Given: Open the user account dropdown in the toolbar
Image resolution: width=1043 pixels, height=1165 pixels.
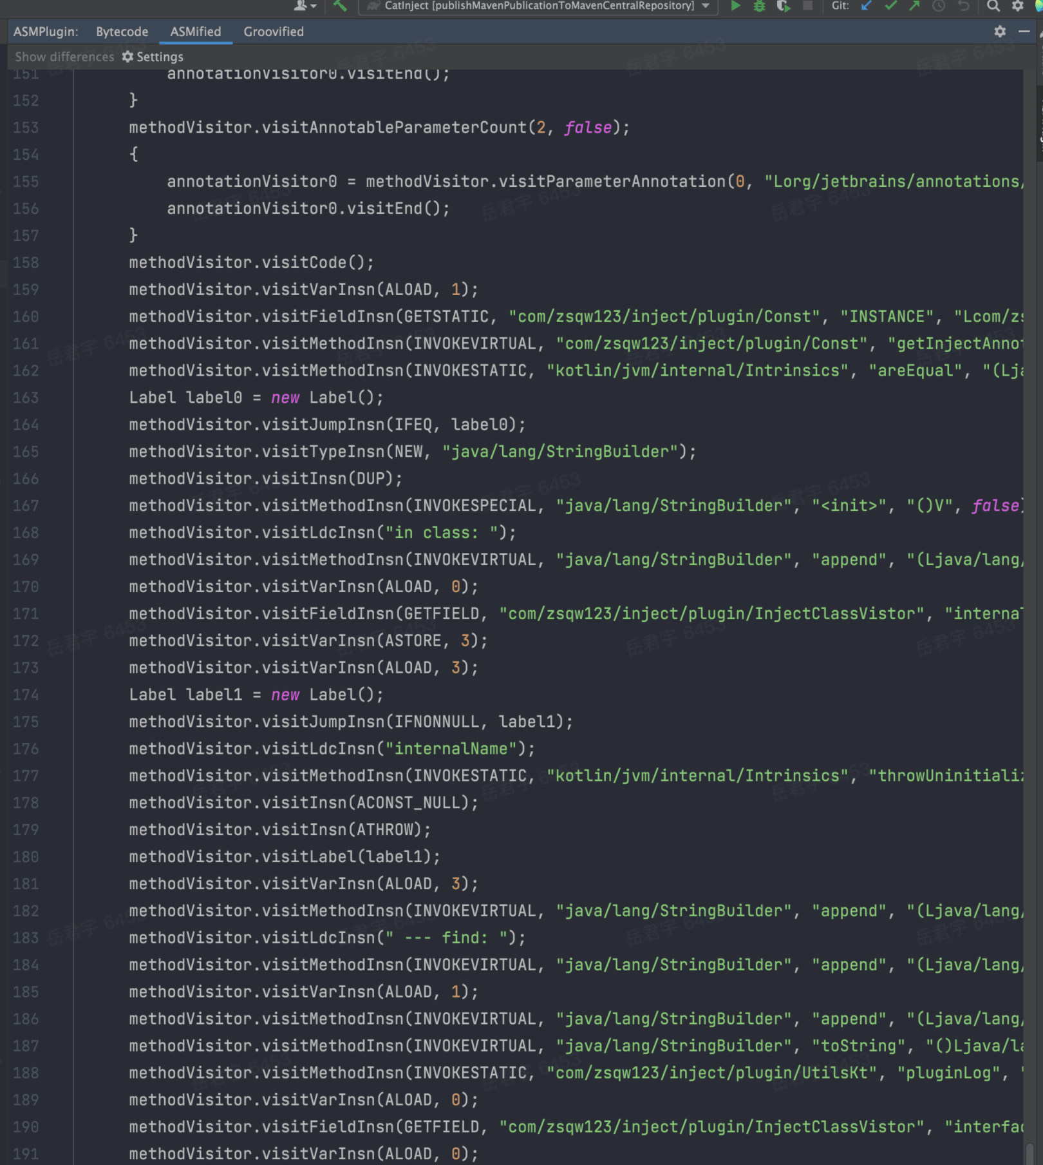Looking at the screenshot, I should point(305,6).
